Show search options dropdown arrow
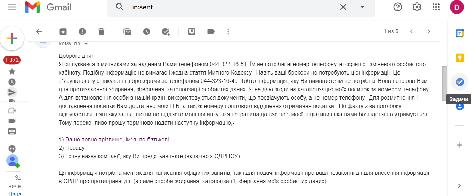The height and width of the screenshot is (196, 475). coord(362,7)
